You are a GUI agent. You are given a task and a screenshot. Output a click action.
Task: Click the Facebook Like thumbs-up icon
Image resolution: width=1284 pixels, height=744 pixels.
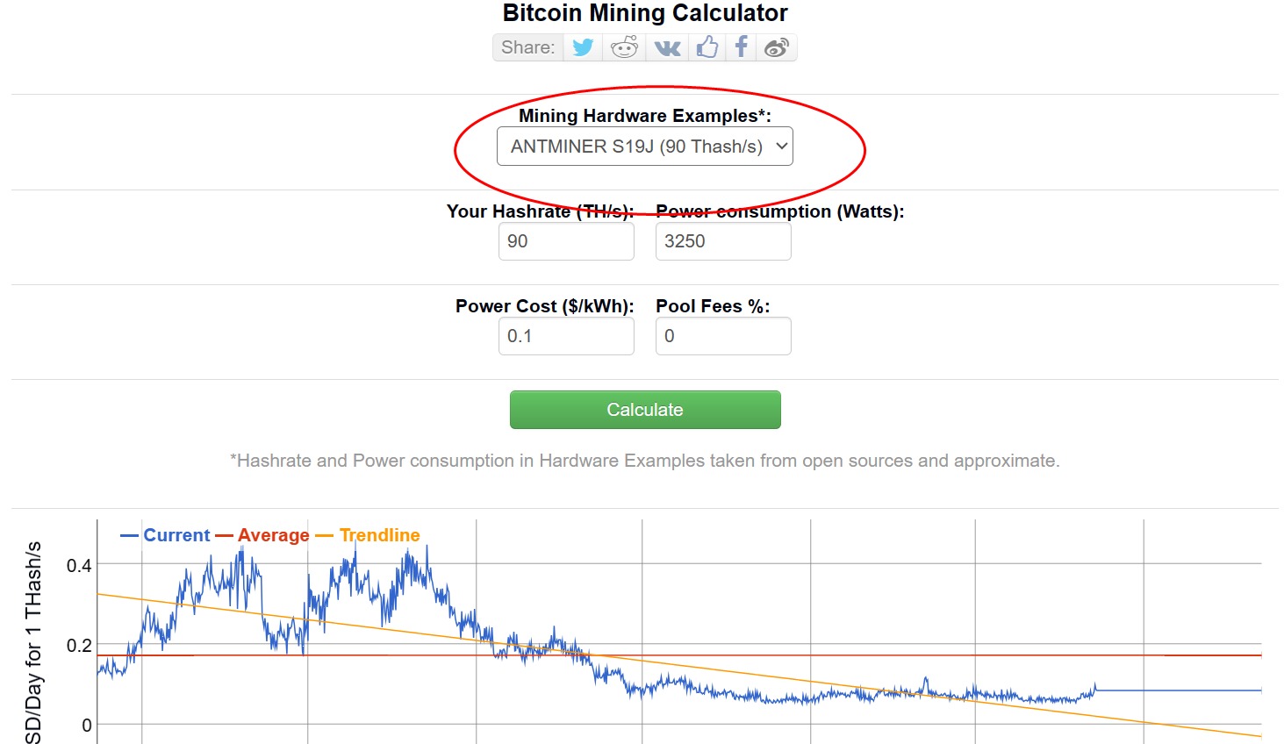tap(707, 46)
